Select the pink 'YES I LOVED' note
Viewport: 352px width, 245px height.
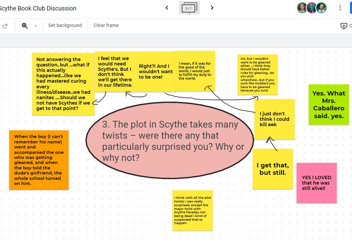(317, 183)
